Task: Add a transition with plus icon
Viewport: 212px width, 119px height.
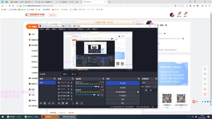Action: 146,90
